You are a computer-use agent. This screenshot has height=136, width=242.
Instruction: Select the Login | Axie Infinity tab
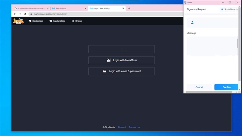click(x=107, y=8)
